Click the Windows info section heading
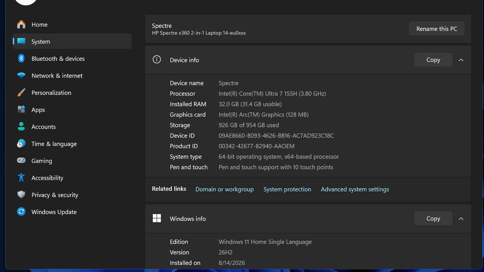Viewport: 484px width, 272px height. tap(188, 219)
